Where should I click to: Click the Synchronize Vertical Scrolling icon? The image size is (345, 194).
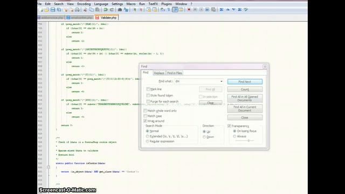pyautogui.click(x=149, y=10)
